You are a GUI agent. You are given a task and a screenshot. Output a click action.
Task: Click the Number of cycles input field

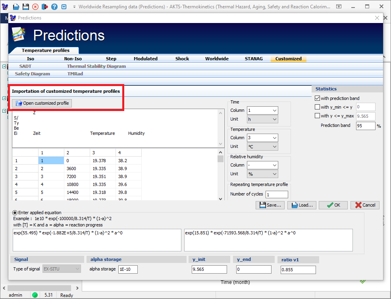277,194
